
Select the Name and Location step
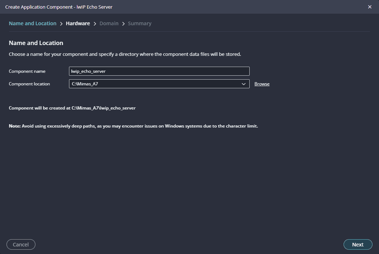[33, 23]
